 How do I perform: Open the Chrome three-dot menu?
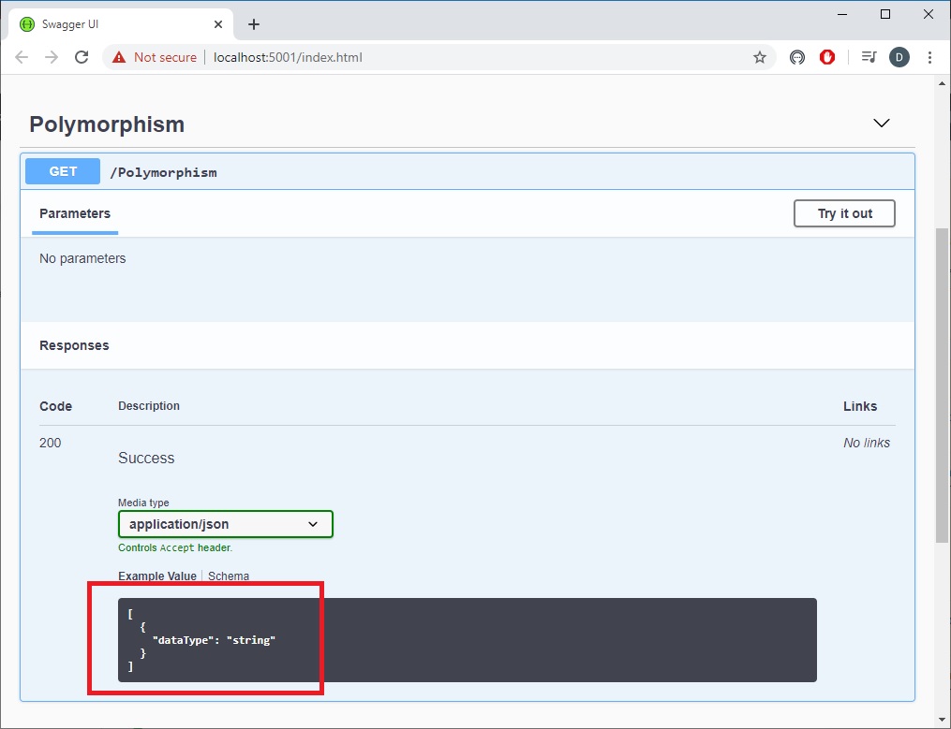click(929, 57)
